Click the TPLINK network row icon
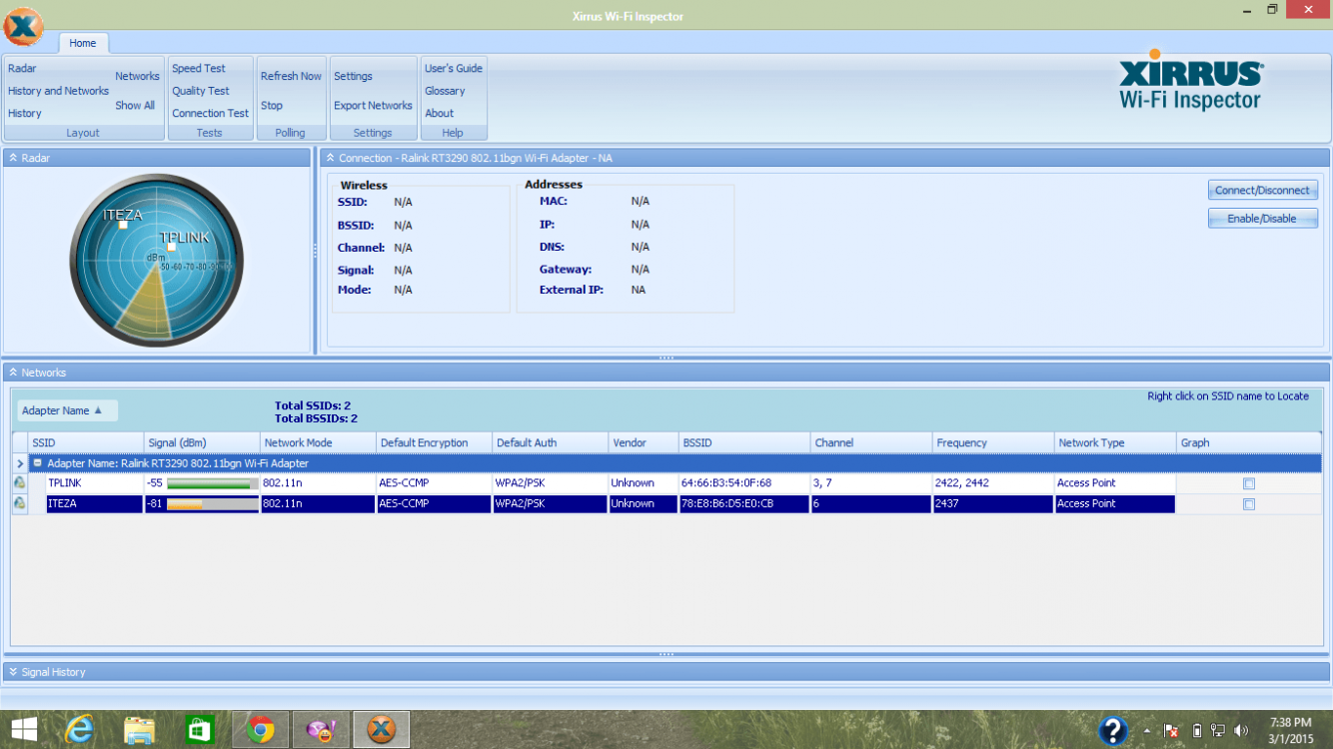 pyautogui.click(x=20, y=483)
